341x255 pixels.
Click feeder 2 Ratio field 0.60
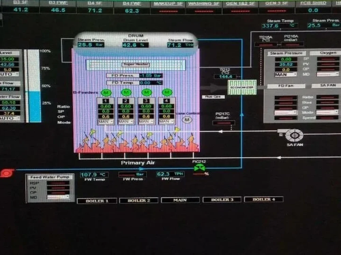click(126, 106)
